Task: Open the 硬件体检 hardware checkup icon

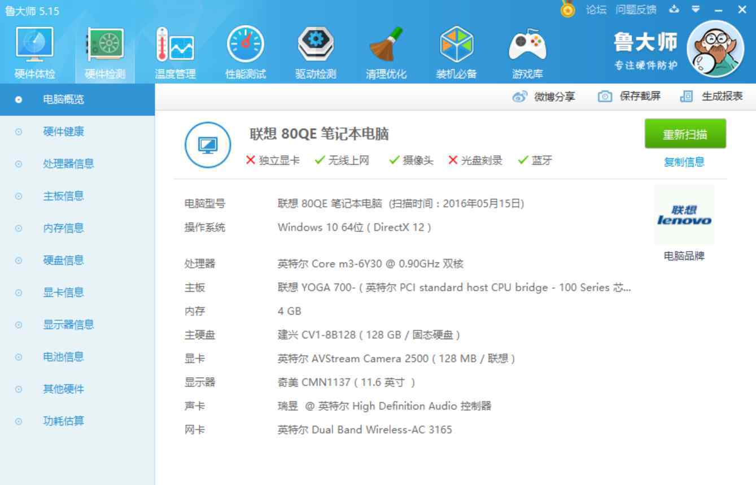Action: pos(35,46)
